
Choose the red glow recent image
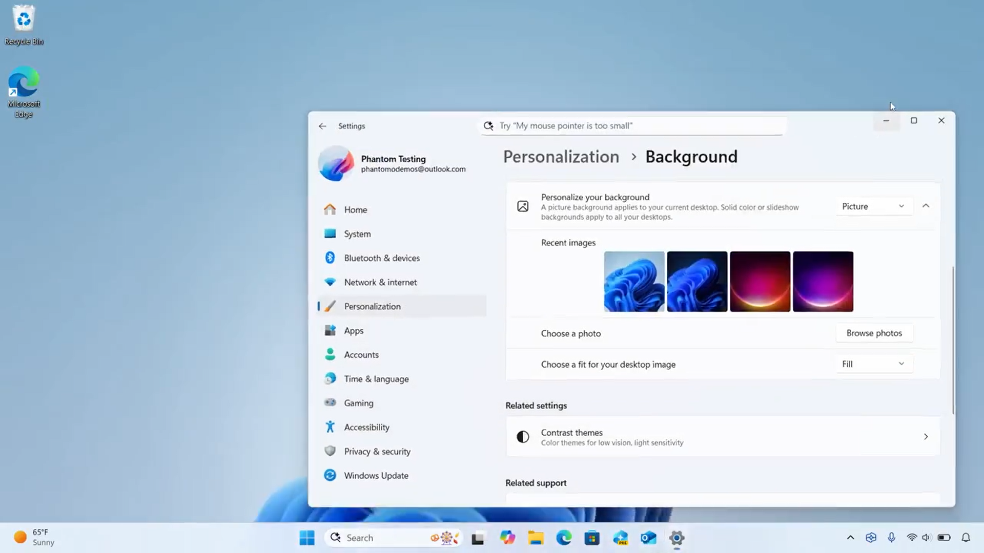pyautogui.click(x=760, y=282)
